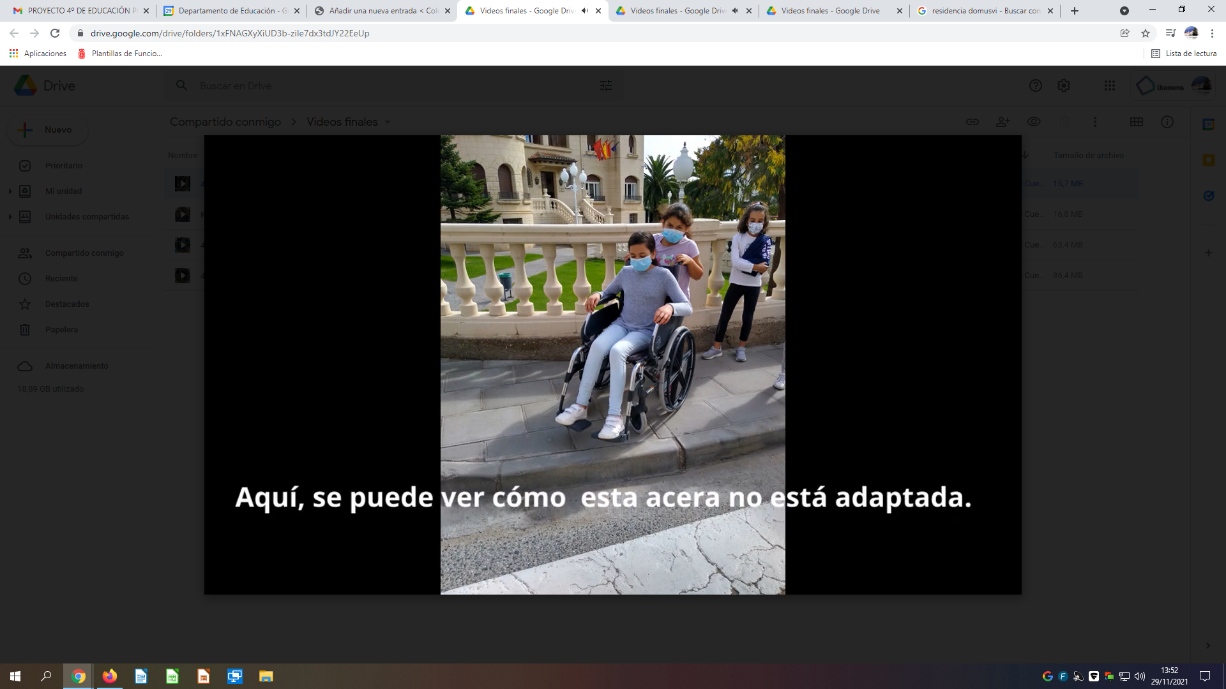Select the first video file icon row

[183, 184]
